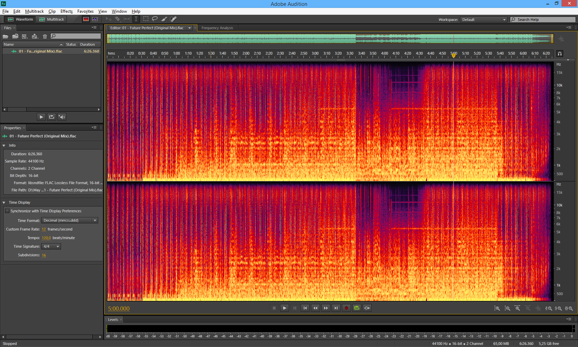
Task: Zoom in at Out Point
Action: pos(559,309)
